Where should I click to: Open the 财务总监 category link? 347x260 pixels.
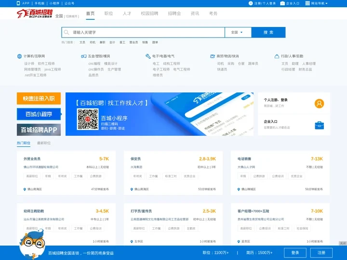point(305,69)
